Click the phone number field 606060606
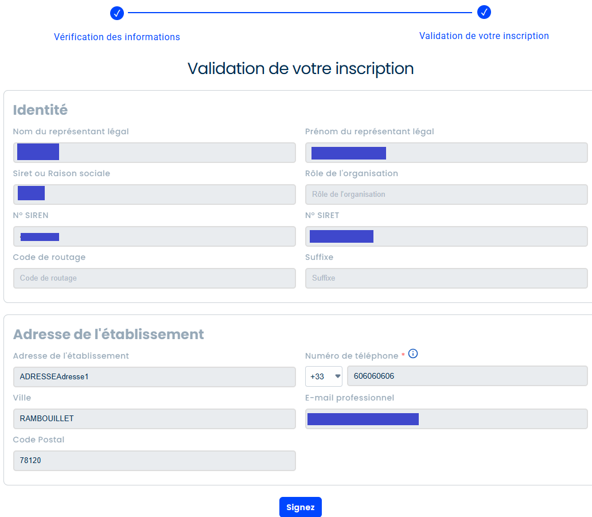The height and width of the screenshot is (517, 592). point(468,376)
